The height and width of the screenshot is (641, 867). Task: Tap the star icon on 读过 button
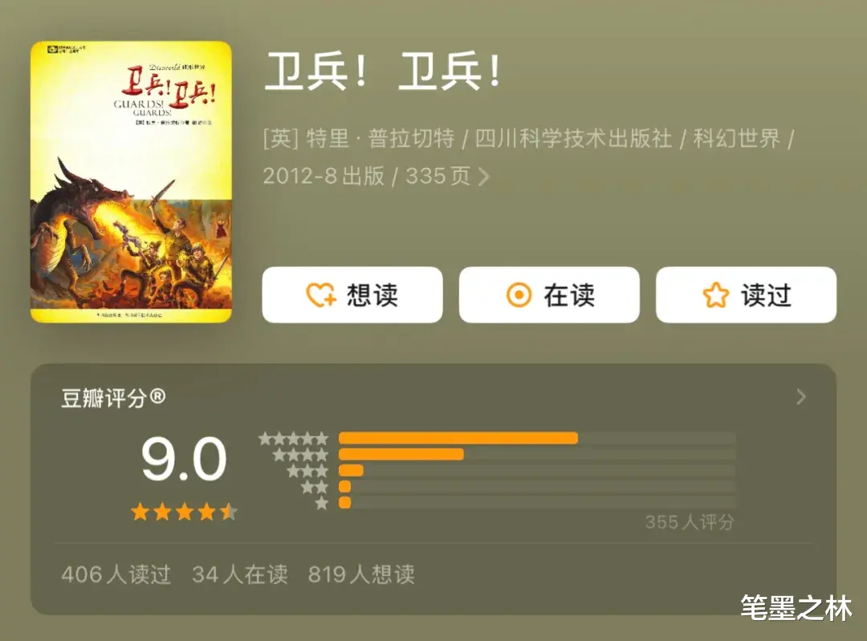pyautogui.click(x=715, y=294)
